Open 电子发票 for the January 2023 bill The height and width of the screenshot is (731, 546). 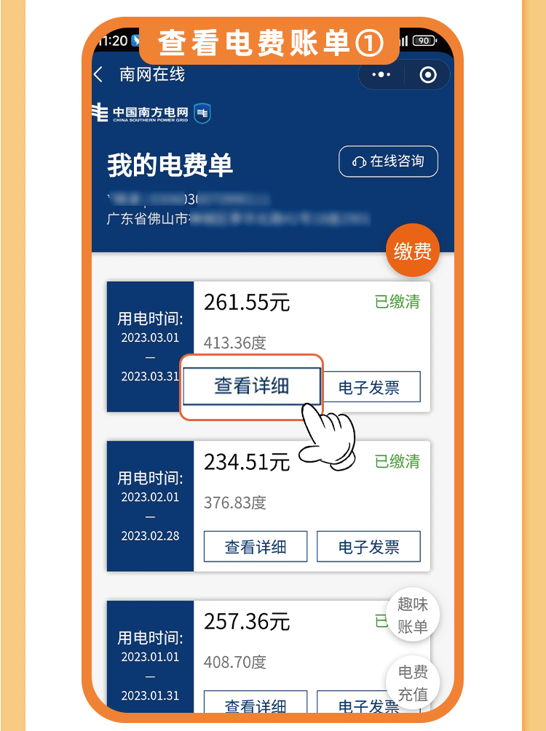(368, 702)
